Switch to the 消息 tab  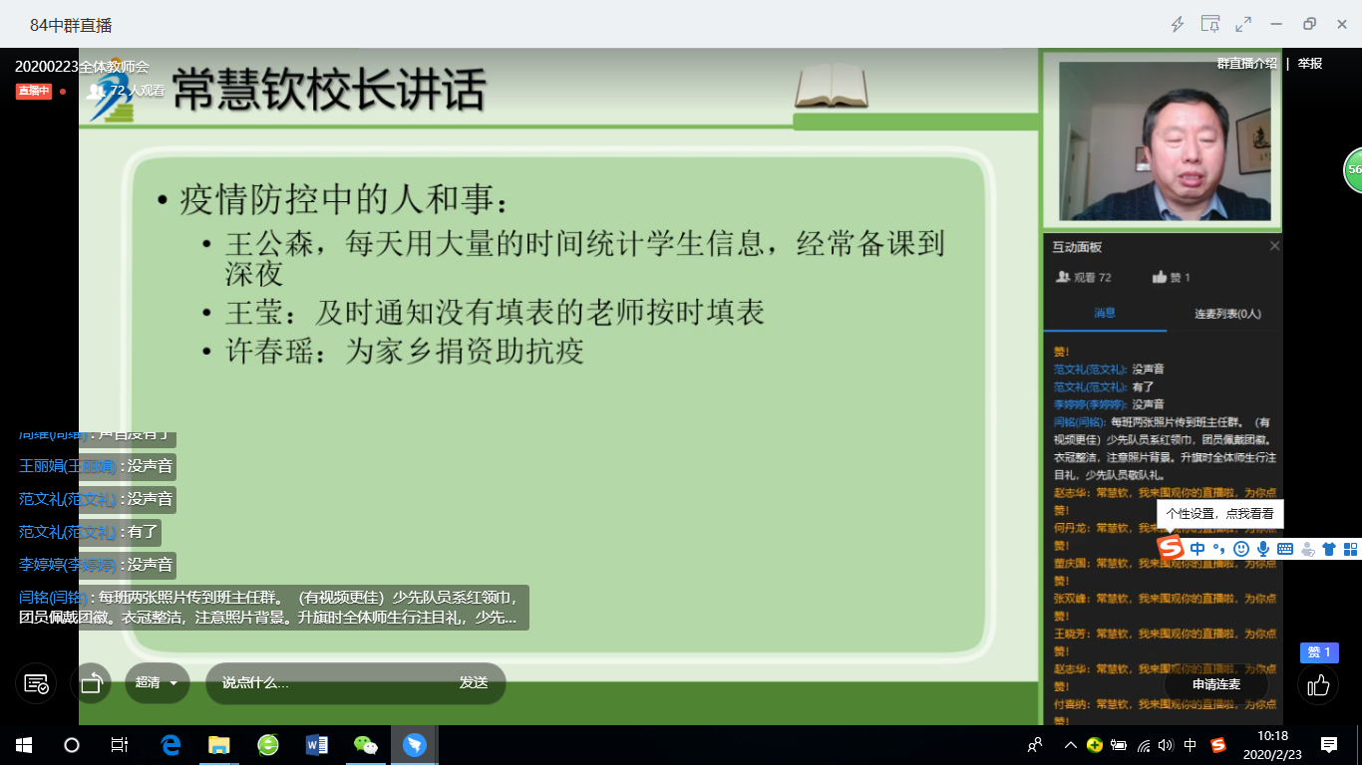pos(1105,313)
